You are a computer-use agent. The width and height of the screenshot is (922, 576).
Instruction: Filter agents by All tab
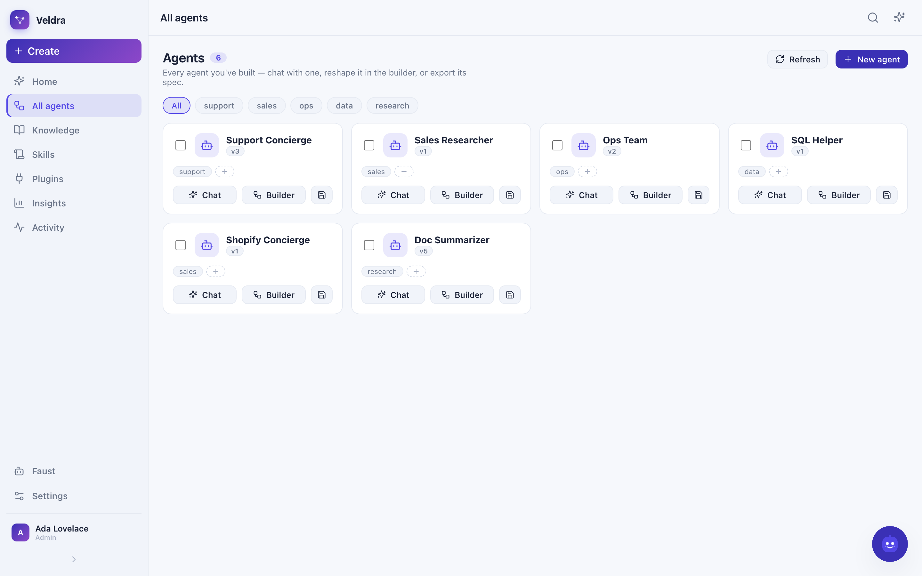176,106
